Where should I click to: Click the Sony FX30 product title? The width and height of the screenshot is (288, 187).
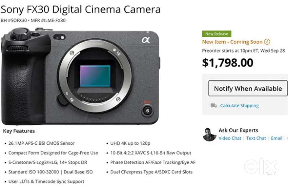tap(81, 9)
